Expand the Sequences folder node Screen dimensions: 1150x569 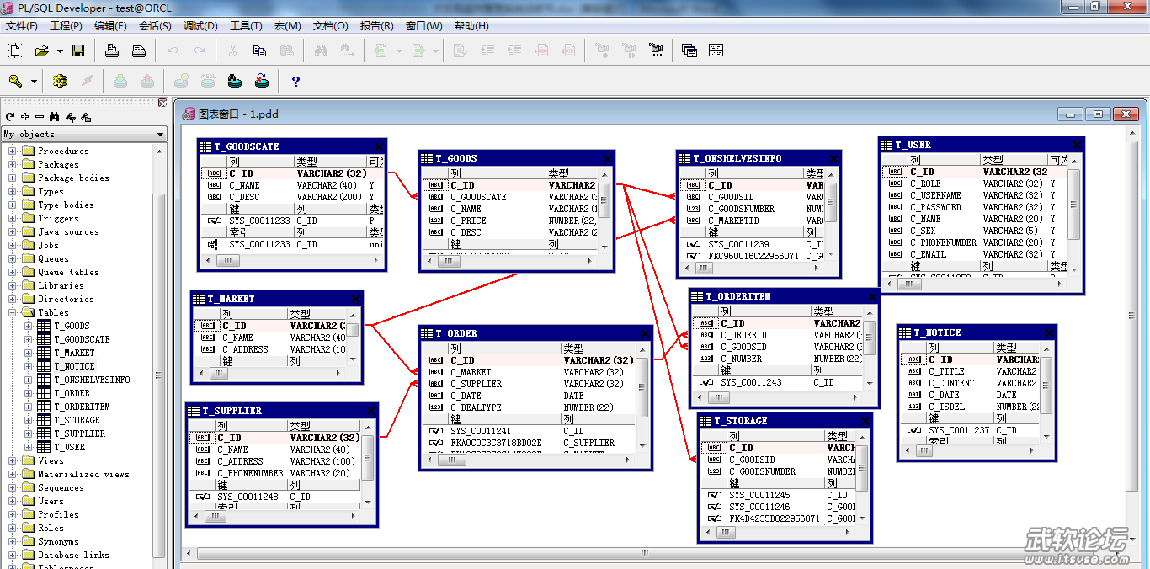(x=13, y=488)
